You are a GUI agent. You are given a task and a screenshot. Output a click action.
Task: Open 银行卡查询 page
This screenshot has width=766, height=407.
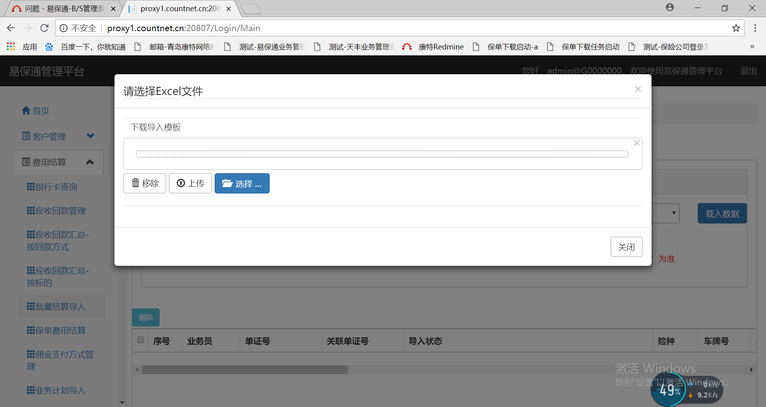(52, 187)
